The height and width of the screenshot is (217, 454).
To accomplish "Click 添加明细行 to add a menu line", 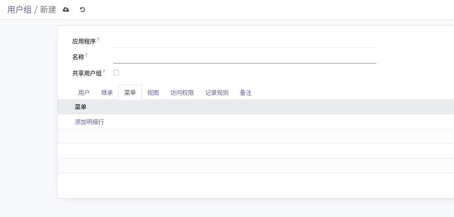I will coord(89,122).
